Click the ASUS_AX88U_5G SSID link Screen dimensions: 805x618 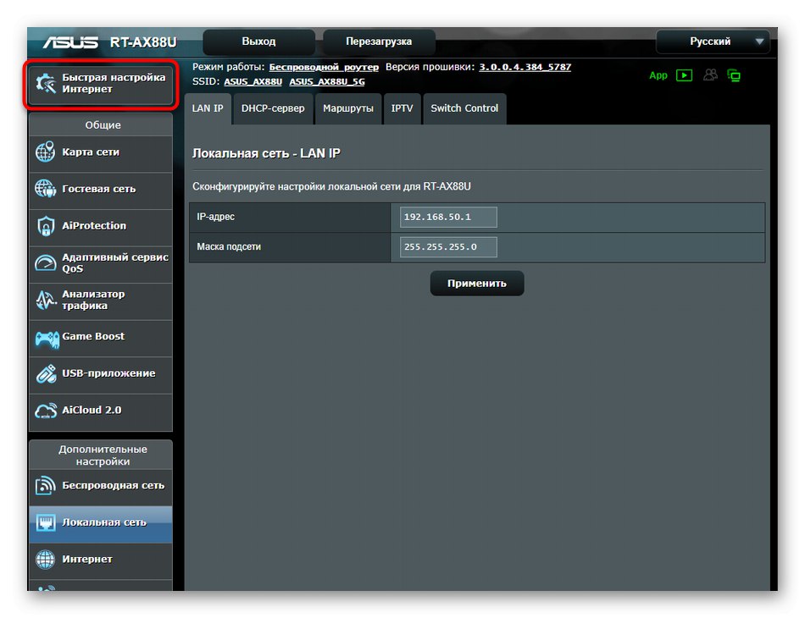click(327, 81)
